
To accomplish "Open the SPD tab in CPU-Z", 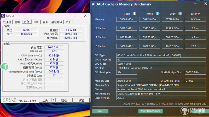I will click(x=36, y=22).
